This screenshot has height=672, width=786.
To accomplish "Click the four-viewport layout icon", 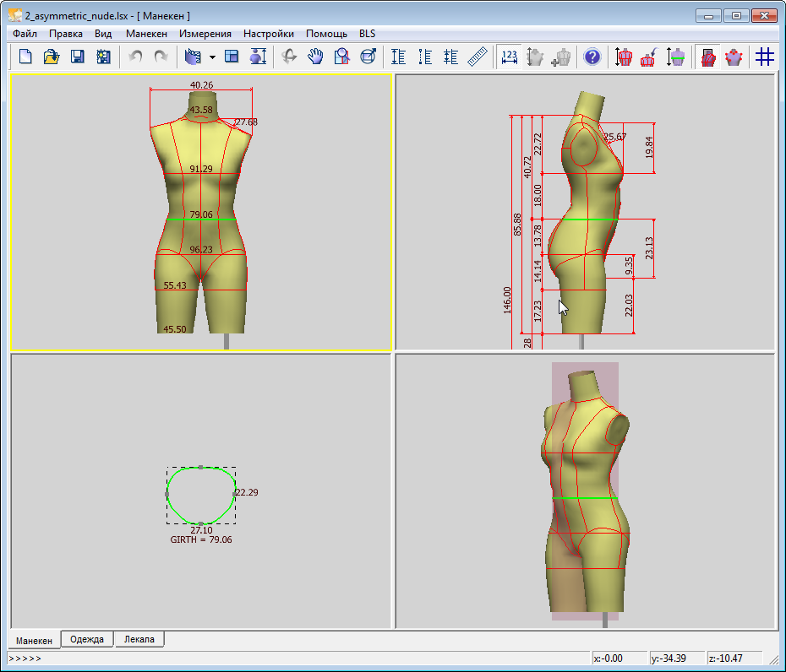I will click(x=232, y=57).
